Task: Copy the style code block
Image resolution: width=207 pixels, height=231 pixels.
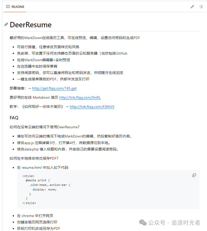Action: (194, 175)
